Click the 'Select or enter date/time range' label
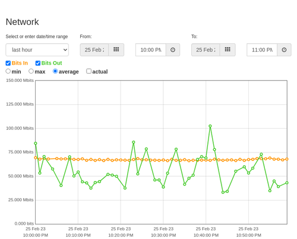This screenshot has width=297, height=239. click(x=37, y=37)
